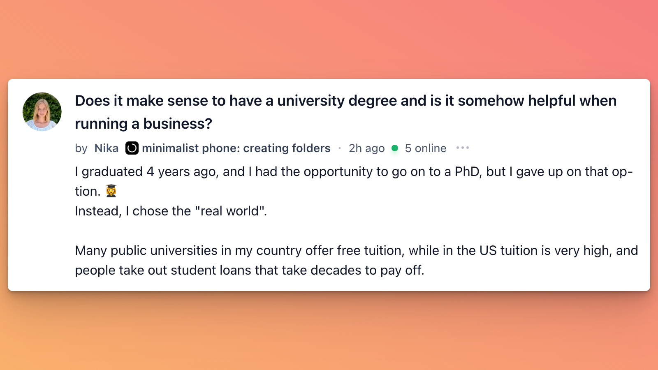Click the green online status dot
Viewport: 658px width, 370px height.
(395, 148)
